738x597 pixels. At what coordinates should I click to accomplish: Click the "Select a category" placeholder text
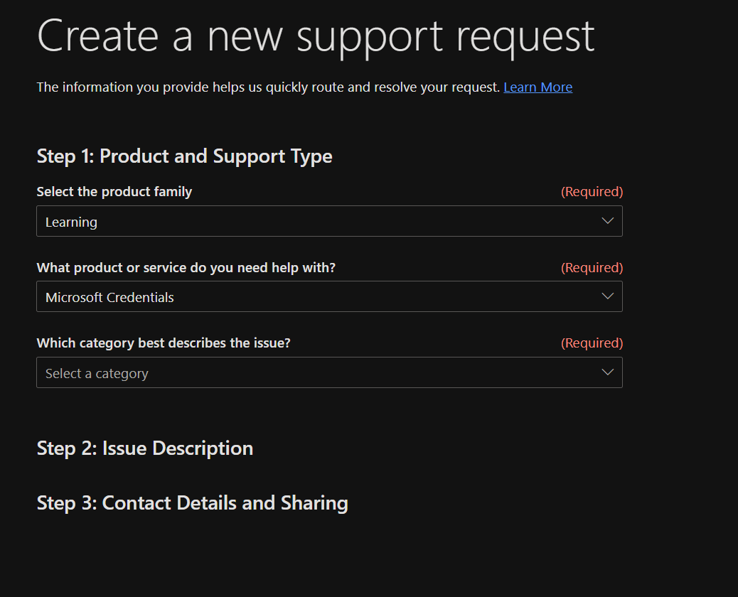click(x=97, y=374)
